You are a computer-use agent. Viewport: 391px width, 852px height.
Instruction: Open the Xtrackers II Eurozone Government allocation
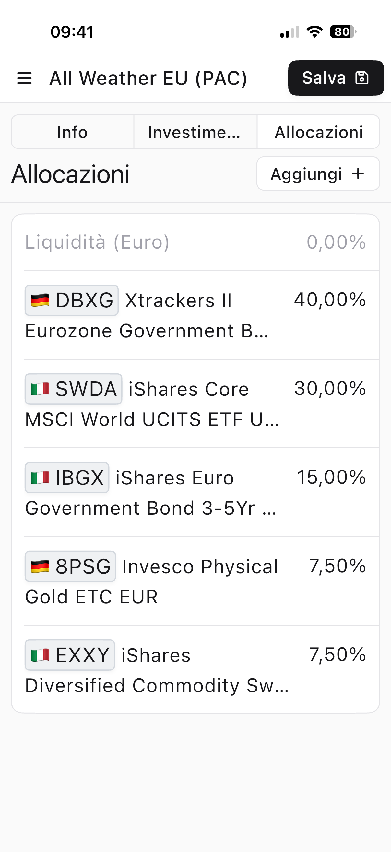pyautogui.click(x=147, y=315)
